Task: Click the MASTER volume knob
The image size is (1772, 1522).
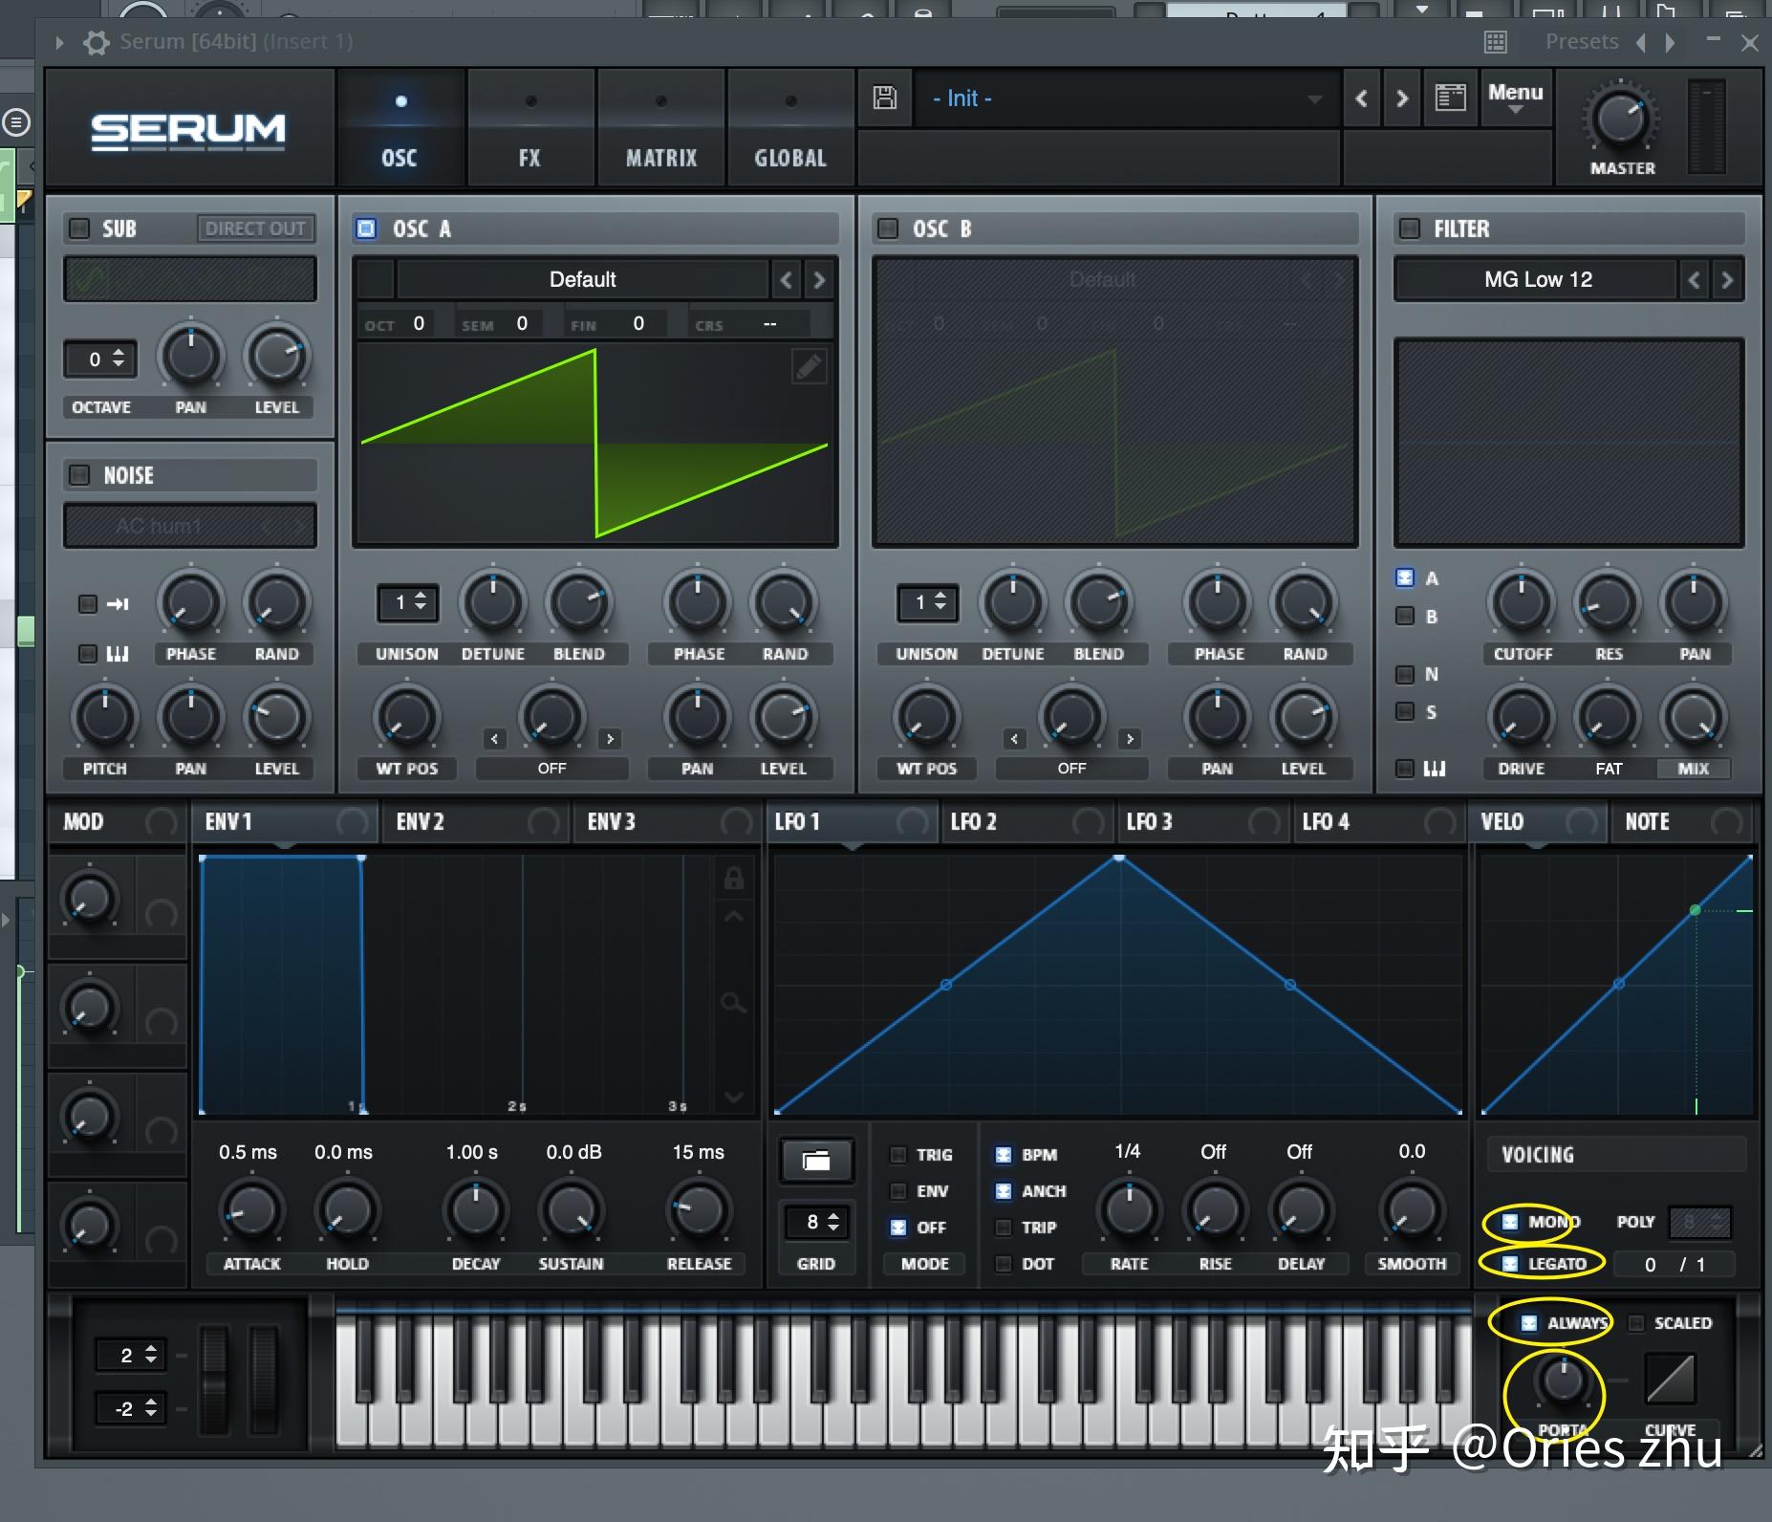Action: click(1621, 119)
